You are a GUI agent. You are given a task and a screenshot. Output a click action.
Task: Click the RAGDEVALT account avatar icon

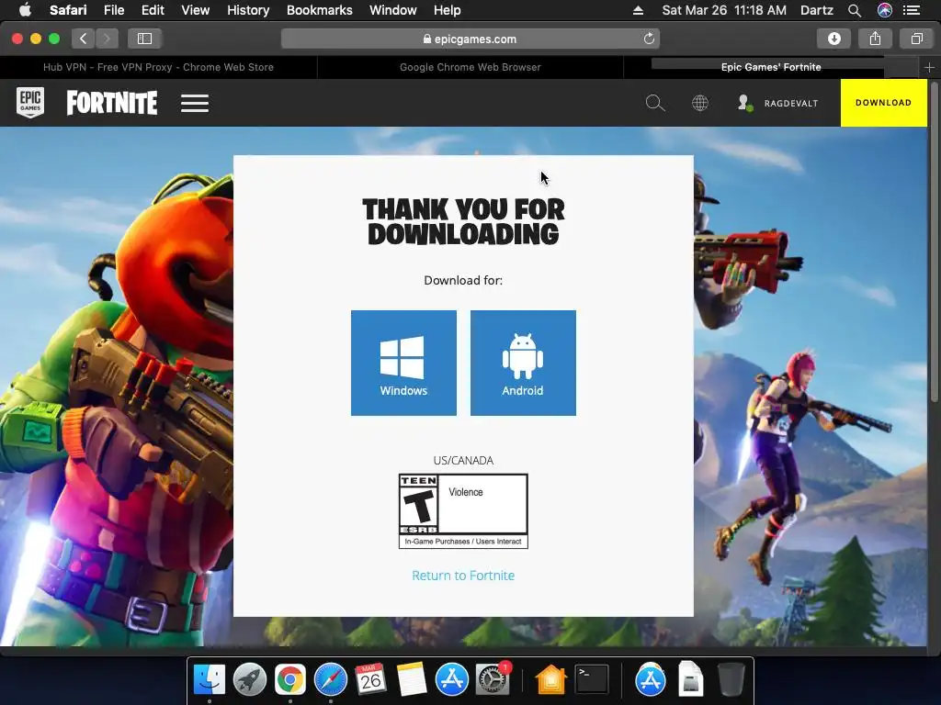pos(744,103)
